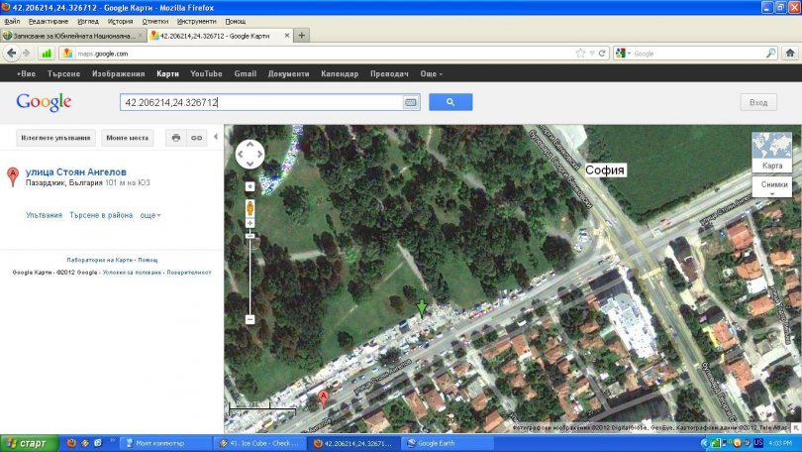
Task: Select the Street View pegman icon
Action: 250,207
